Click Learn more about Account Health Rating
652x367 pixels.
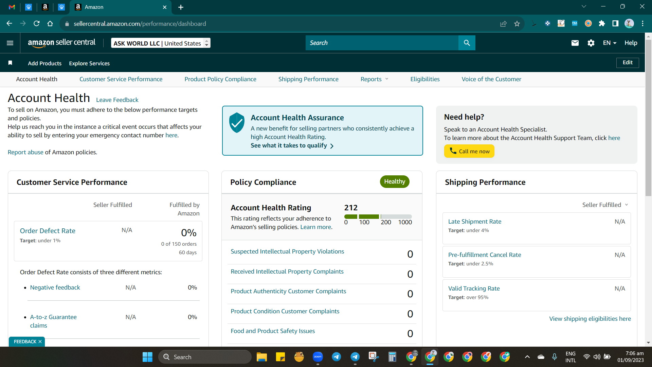(x=315, y=227)
